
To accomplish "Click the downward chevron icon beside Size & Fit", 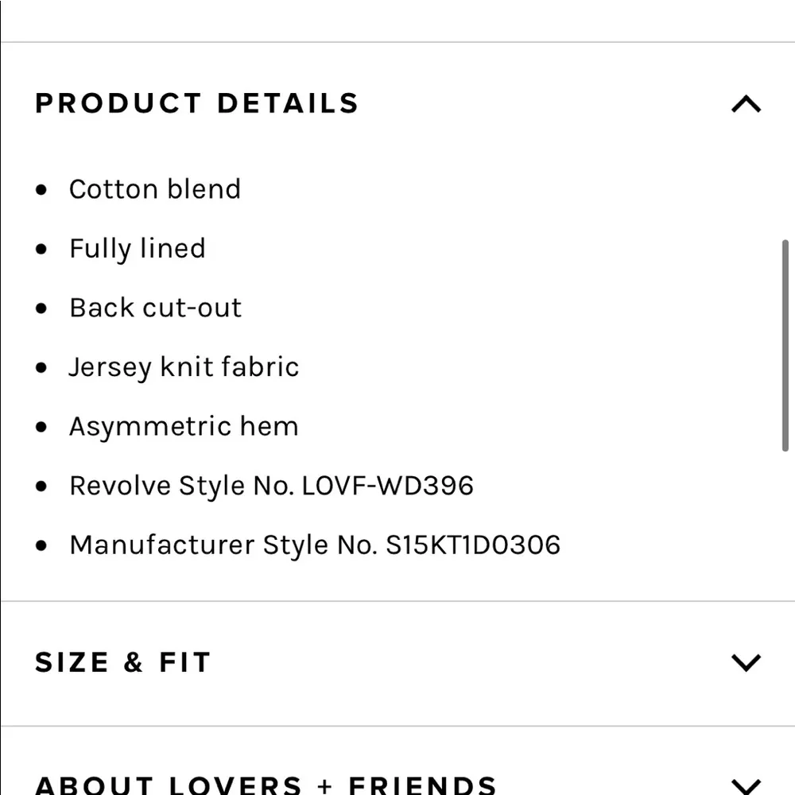I will click(744, 662).
